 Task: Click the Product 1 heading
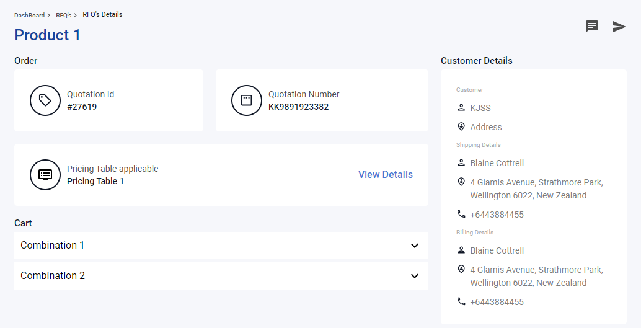point(47,35)
